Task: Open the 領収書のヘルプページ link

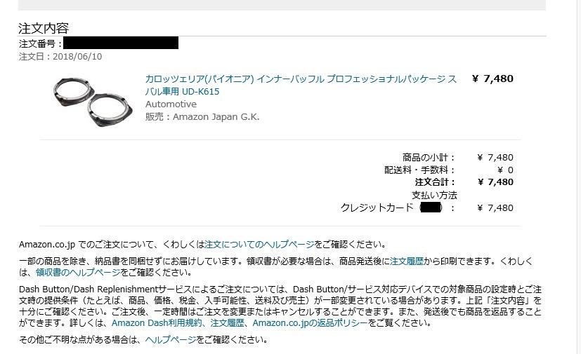Action: [x=78, y=273]
